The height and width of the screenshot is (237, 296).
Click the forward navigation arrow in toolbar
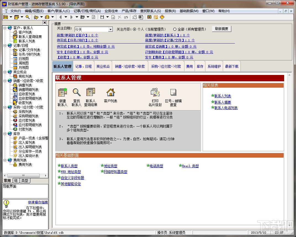pyautogui.click(x=71, y=17)
